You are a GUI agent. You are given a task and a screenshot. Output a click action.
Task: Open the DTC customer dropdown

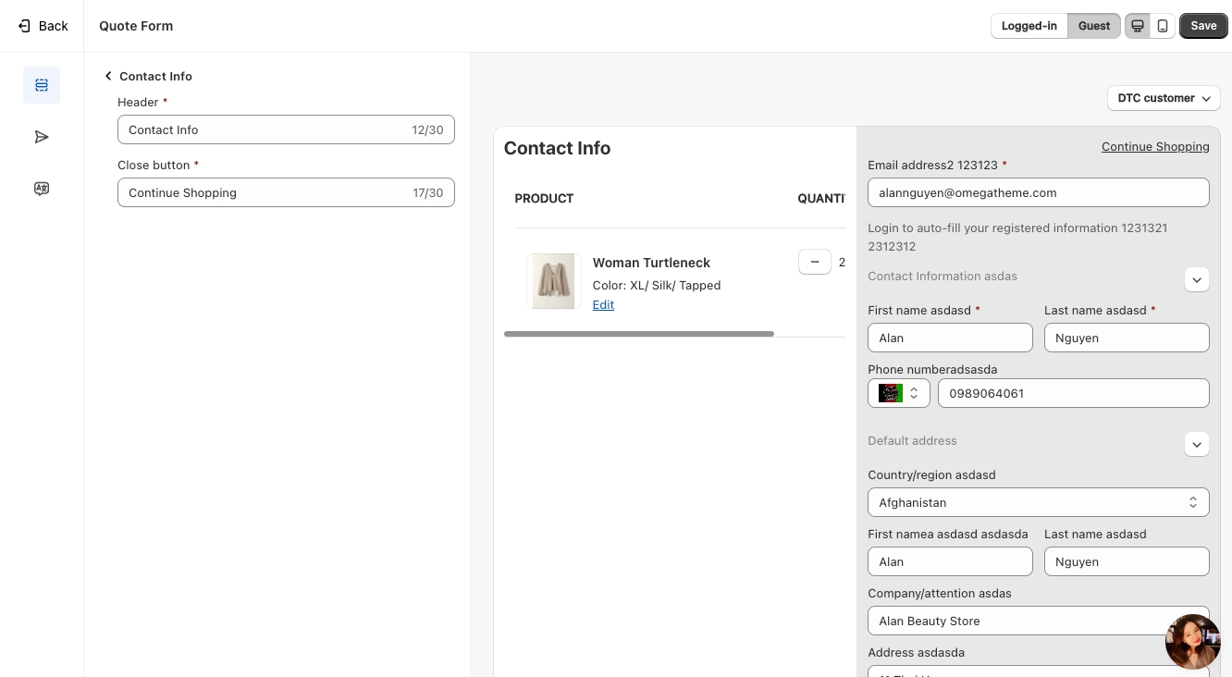click(1164, 98)
